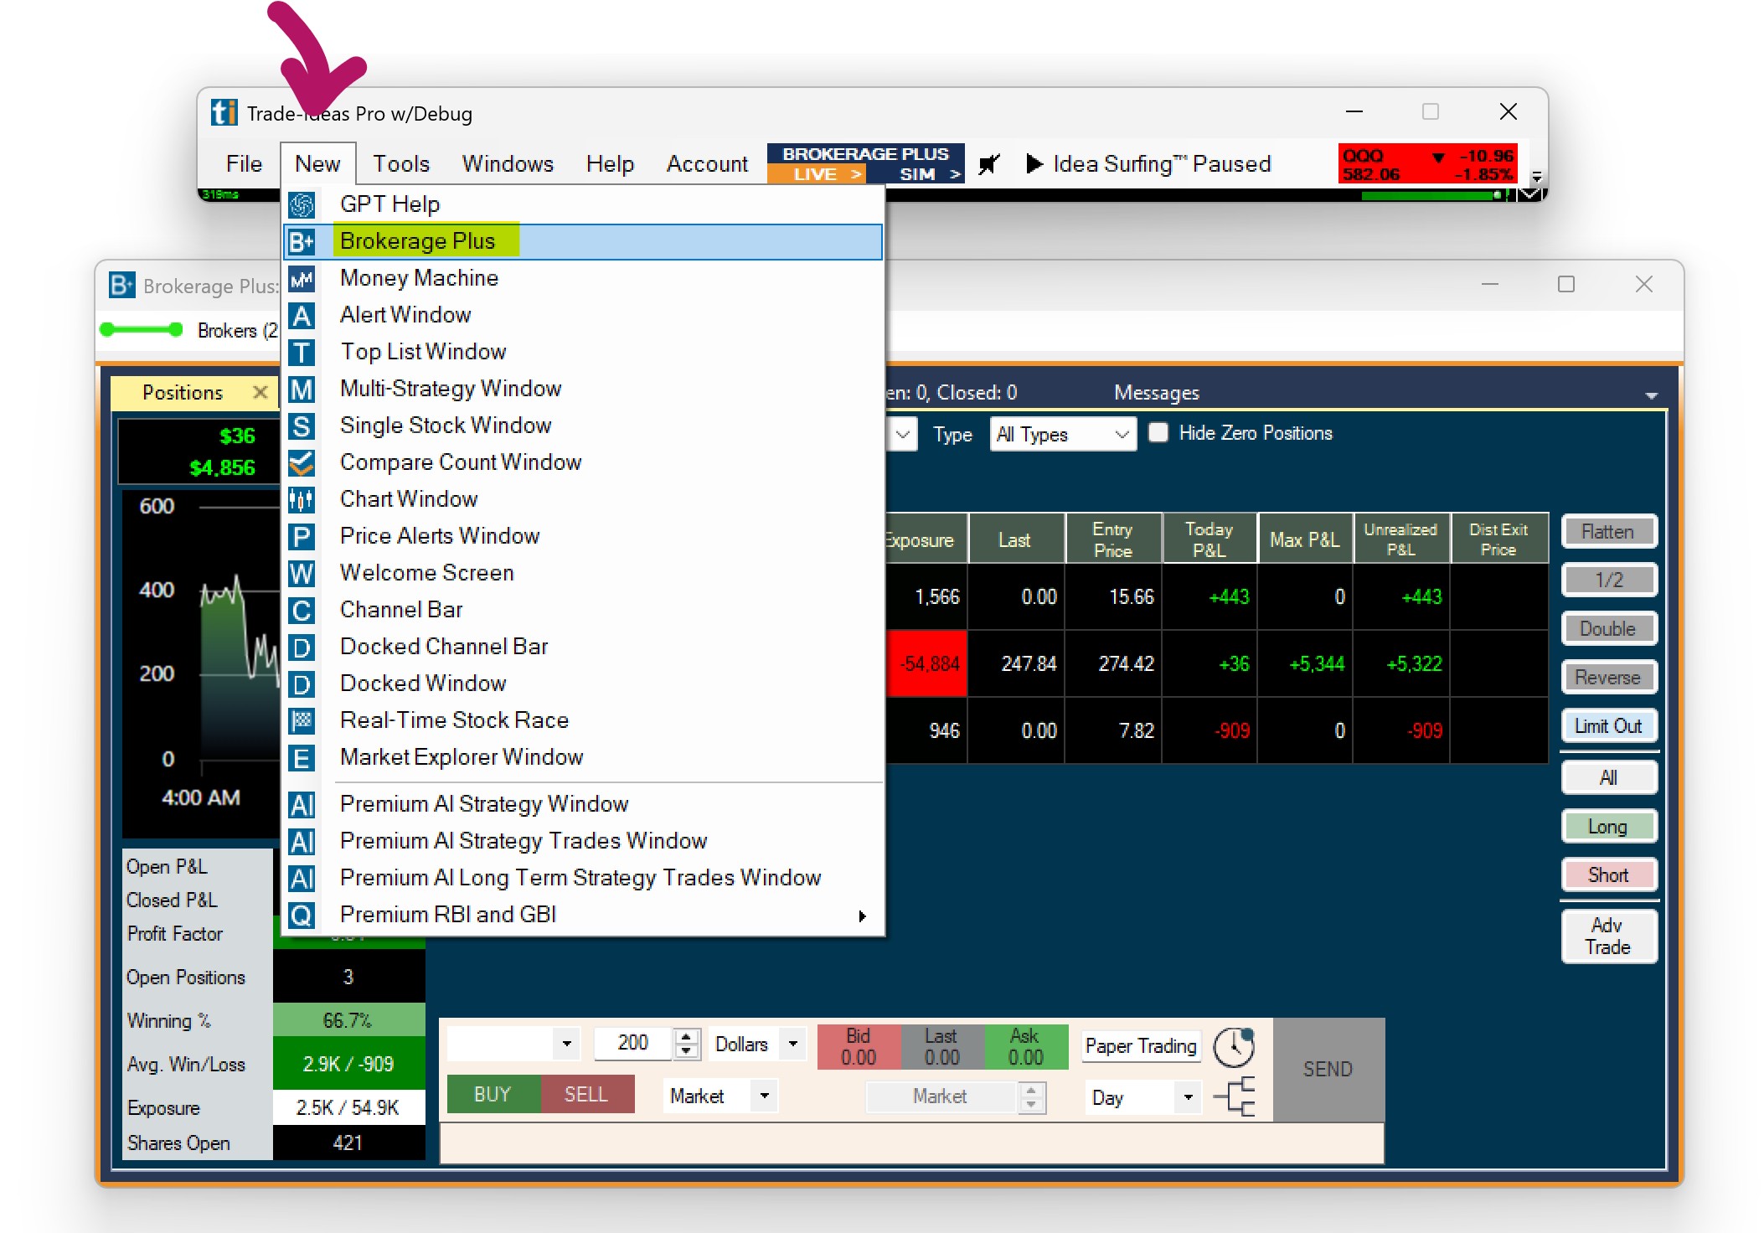Expand the Day time-in-force dropdown
The image size is (1764, 1233).
pyautogui.click(x=1187, y=1097)
